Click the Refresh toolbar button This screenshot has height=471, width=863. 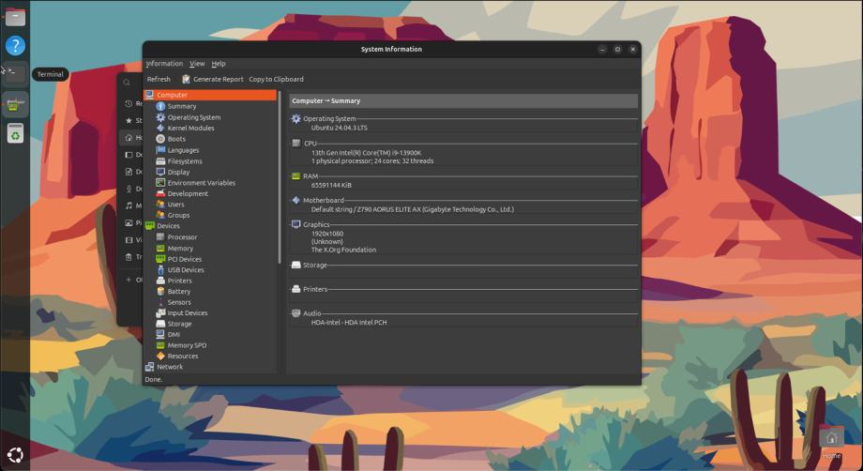[159, 79]
